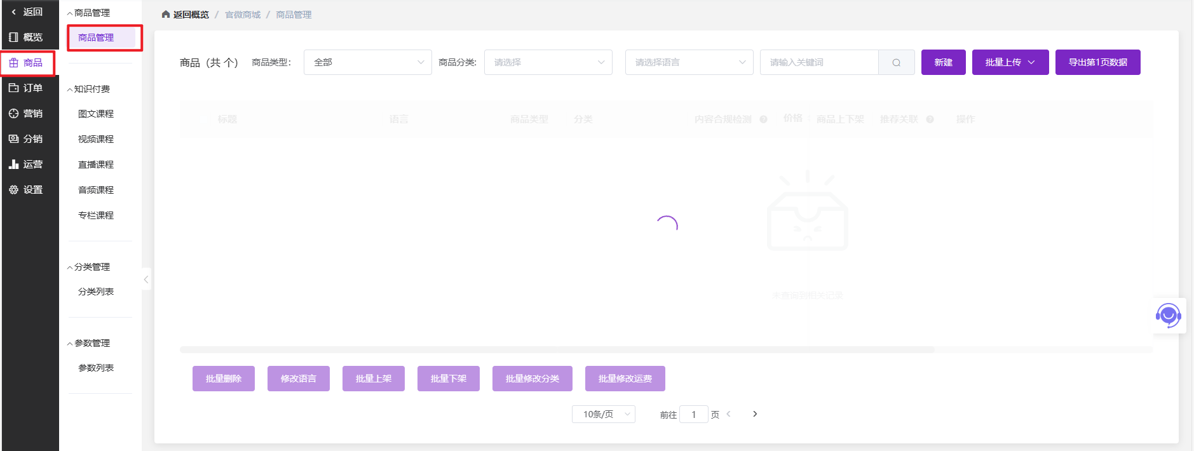Click the 批量修改运费 button
1194x451 pixels.
point(625,379)
